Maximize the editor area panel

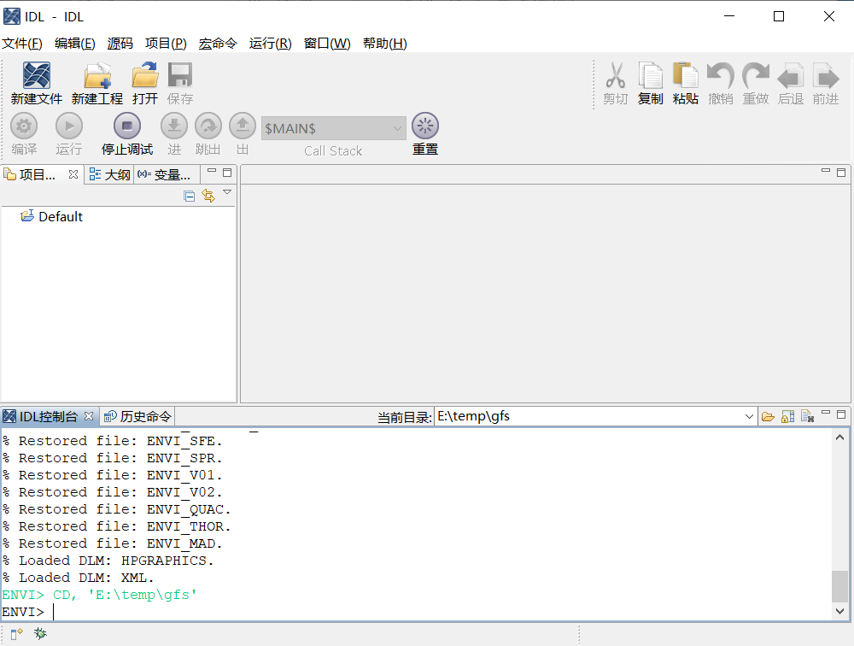click(841, 173)
